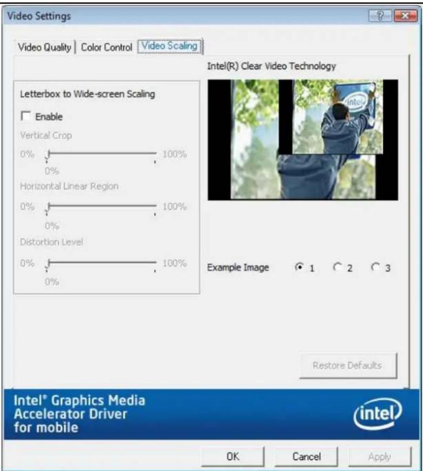Image resolution: width=423 pixels, height=471 pixels.
Task: Click the Distortion Level label
Action: point(51,242)
